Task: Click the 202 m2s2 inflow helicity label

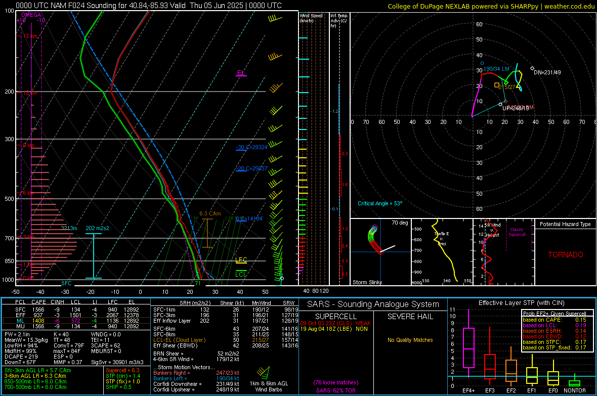Action: point(97,228)
